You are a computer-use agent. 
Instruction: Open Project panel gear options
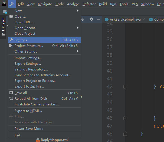[91, 19]
